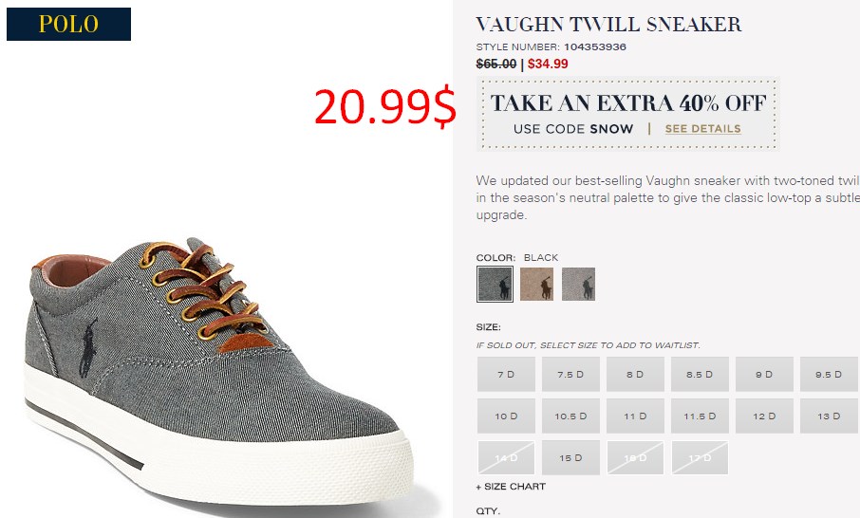This screenshot has width=860, height=518.
Task: Choose size 12 D
Action: (x=764, y=416)
